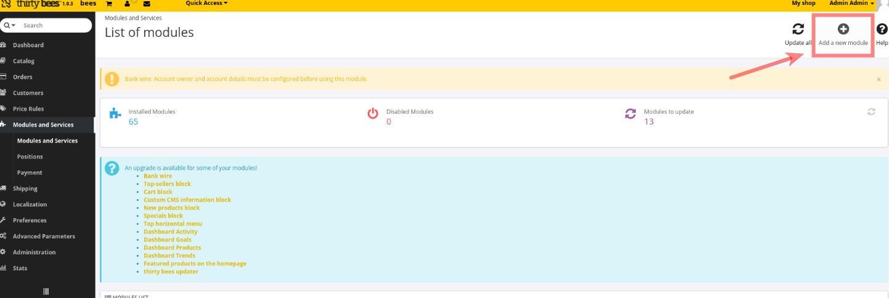Open the shopping cart icon in the header
The width and height of the screenshot is (889, 298).
tap(109, 4)
